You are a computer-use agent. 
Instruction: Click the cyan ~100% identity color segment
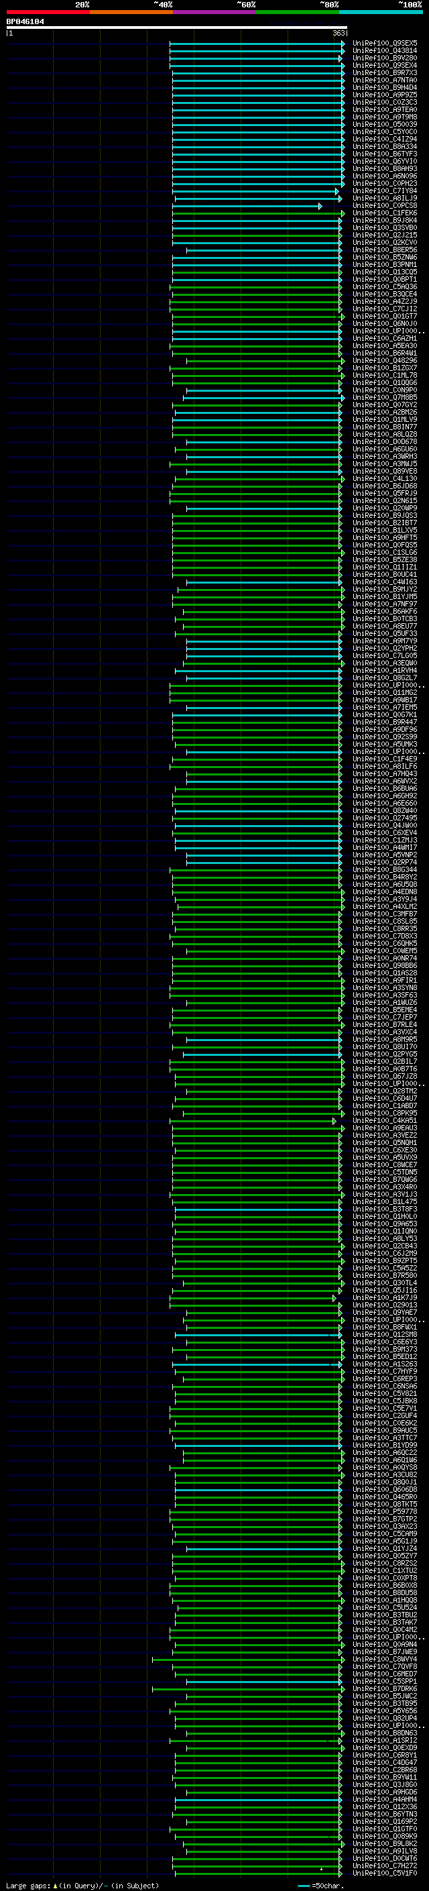[381, 12]
